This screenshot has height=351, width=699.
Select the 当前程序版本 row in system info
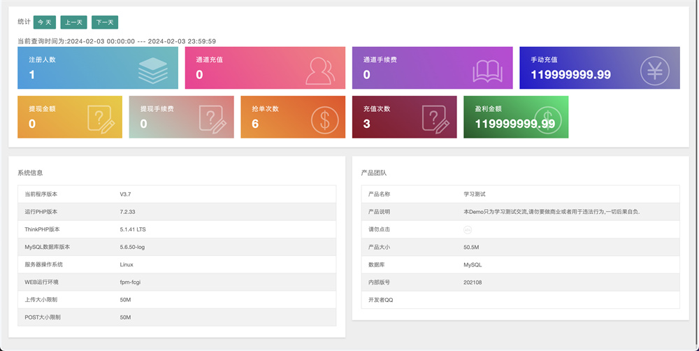pyautogui.click(x=177, y=194)
